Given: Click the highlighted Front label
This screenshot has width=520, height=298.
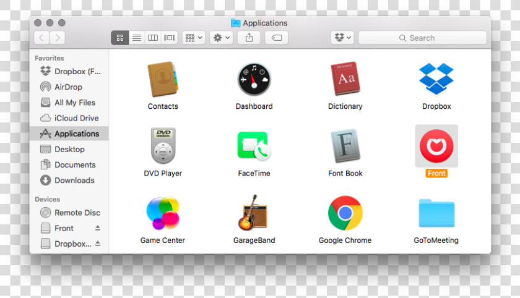Looking at the screenshot, I should 436,173.
